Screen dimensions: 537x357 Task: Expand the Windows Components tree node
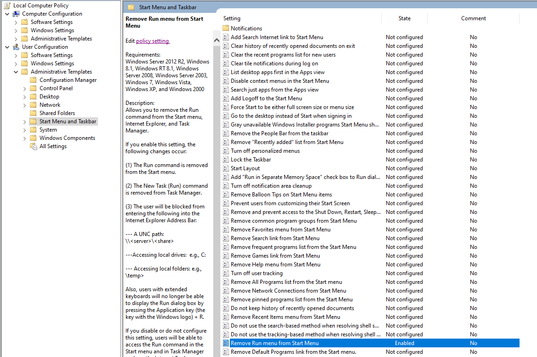25,138
